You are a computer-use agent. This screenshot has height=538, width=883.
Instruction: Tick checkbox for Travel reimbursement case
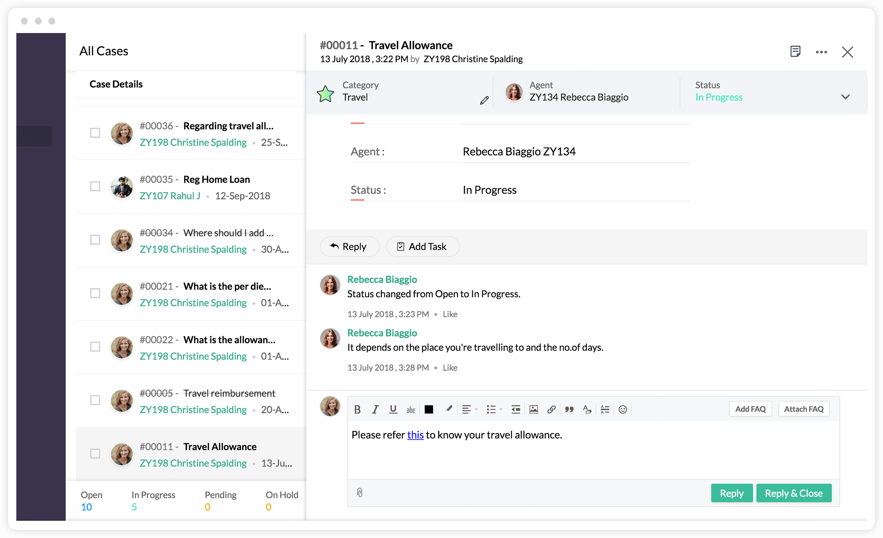click(x=95, y=400)
